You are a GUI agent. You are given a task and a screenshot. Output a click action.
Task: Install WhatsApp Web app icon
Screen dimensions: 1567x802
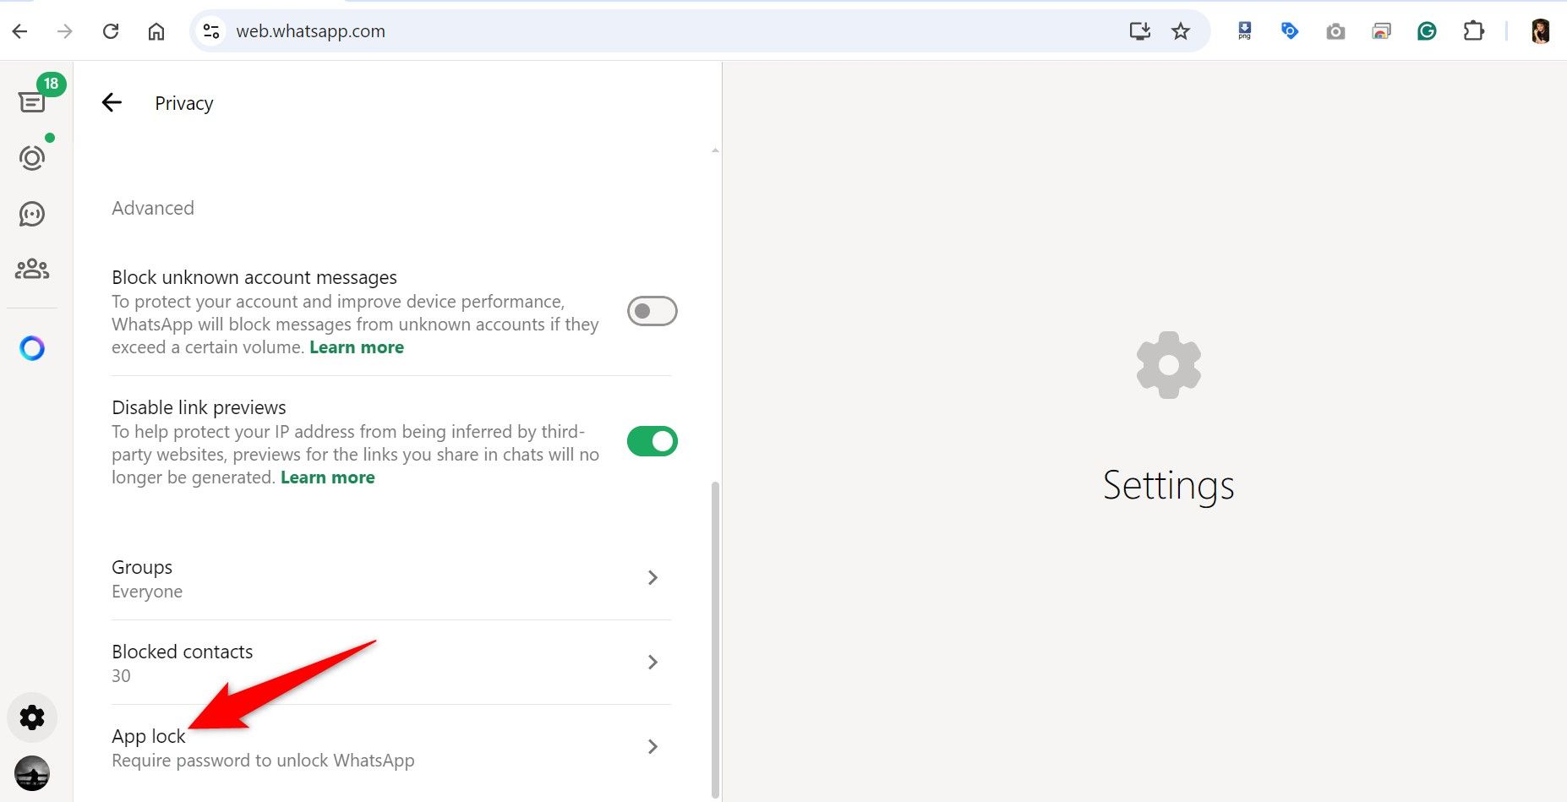(x=1140, y=31)
